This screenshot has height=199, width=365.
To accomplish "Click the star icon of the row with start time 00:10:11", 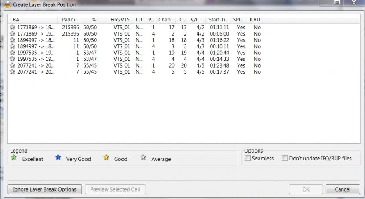I will coord(12,46).
